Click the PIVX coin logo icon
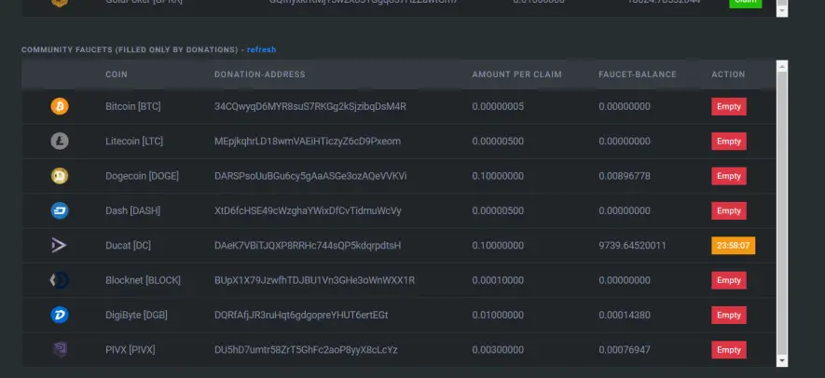This screenshot has height=378, width=825. [x=60, y=350]
